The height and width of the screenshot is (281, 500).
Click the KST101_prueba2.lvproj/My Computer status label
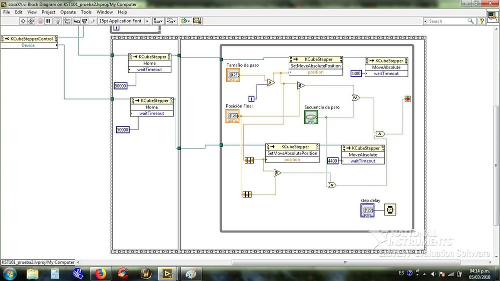pyautogui.click(x=38, y=262)
